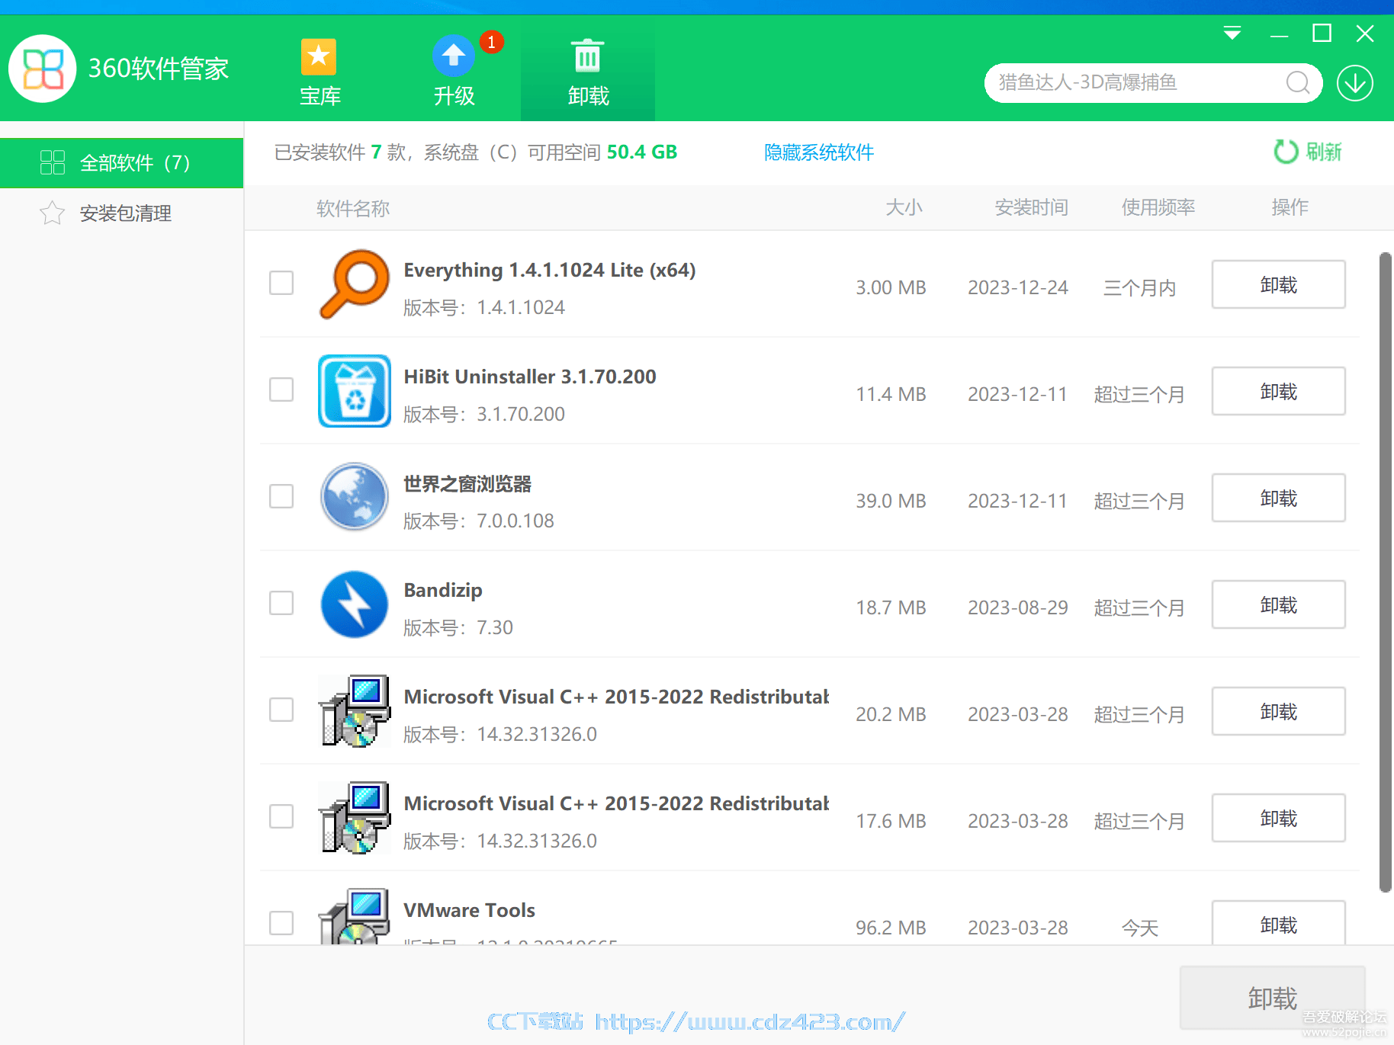The width and height of the screenshot is (1394, 1045).
Task: Click the 2023-08-29 install date
Action: [x=1018, y=607]
